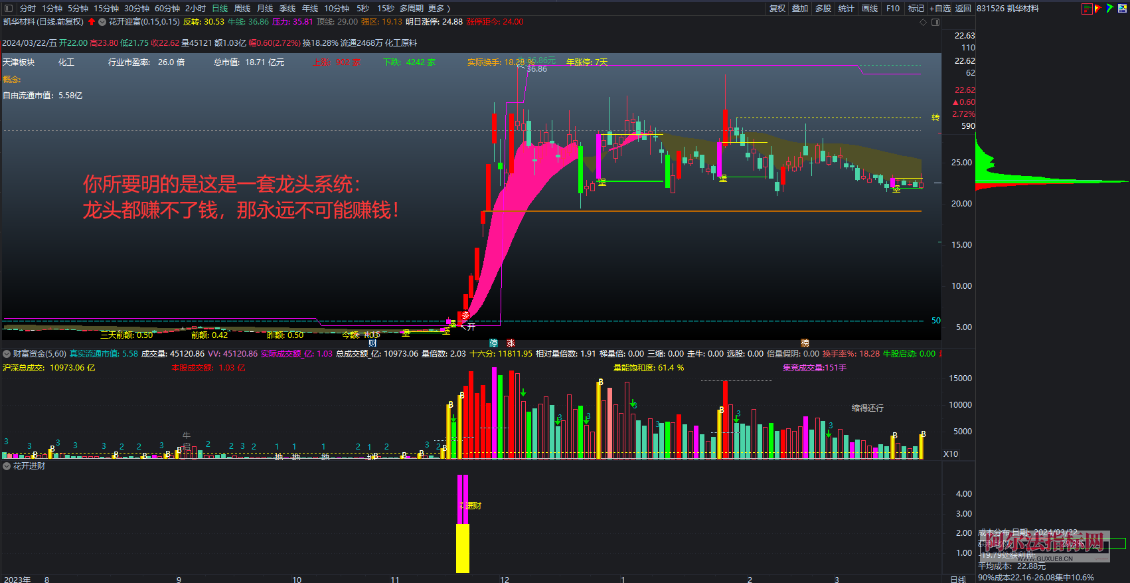1130x583 pixels.
Task: Open the blue picture panel icon
Action: (x=1121, y=8)
